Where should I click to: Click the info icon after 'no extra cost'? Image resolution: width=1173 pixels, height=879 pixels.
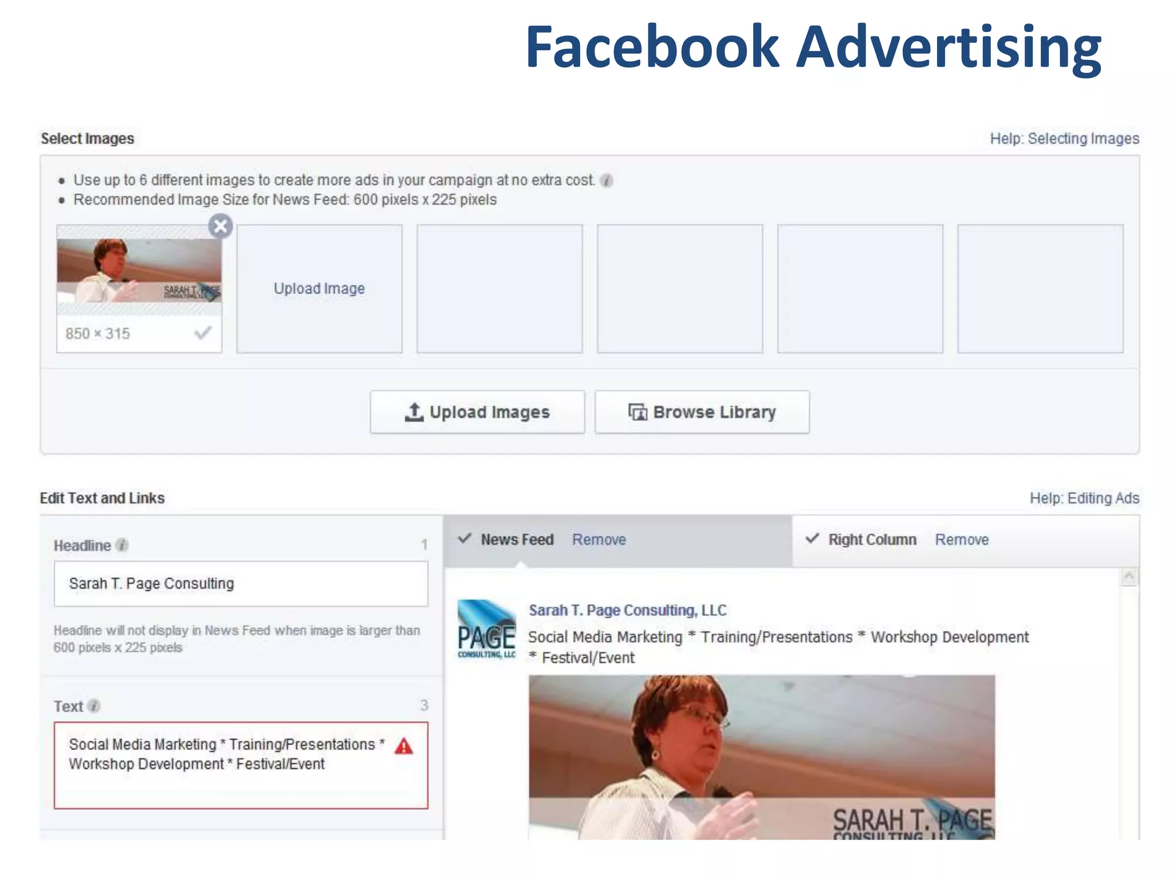tap(607, 180)
